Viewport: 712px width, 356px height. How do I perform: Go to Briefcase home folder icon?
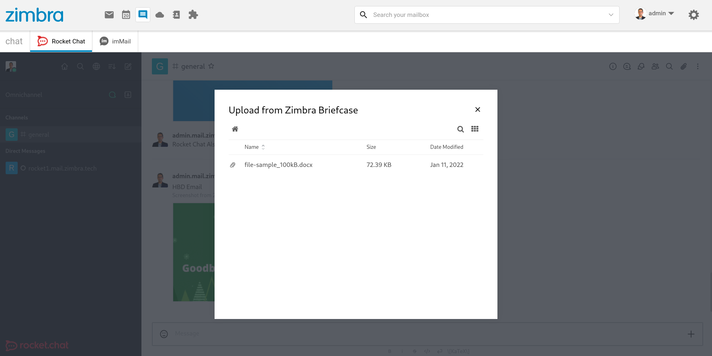click(235, 129)
